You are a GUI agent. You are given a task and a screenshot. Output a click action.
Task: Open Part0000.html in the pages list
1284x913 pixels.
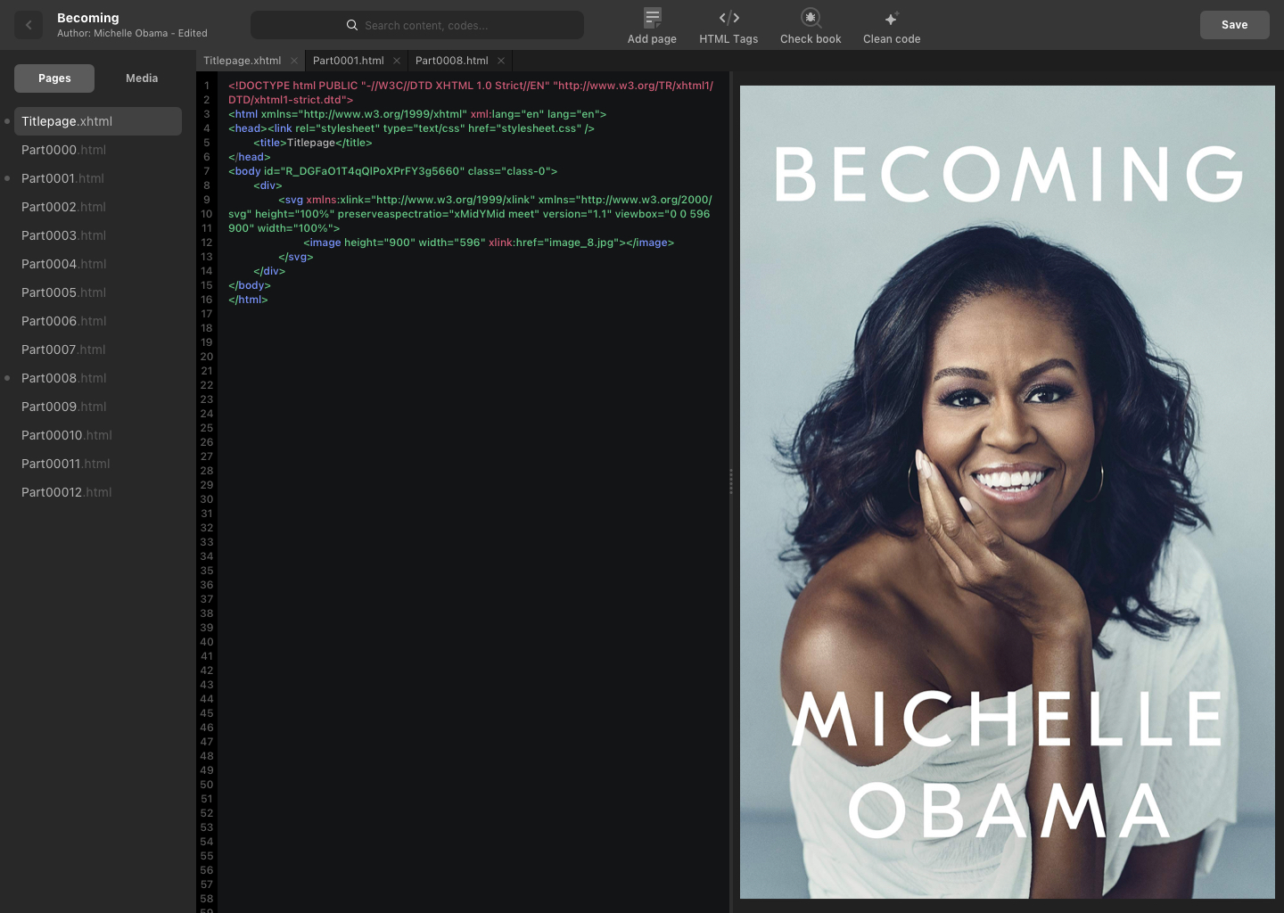98,150
